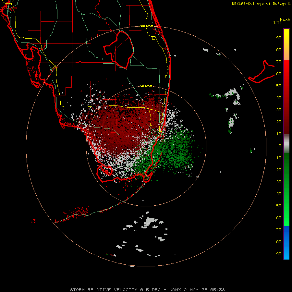
Task: Select the 40 value on the velocity scale
Action: [x=279, y=98]
